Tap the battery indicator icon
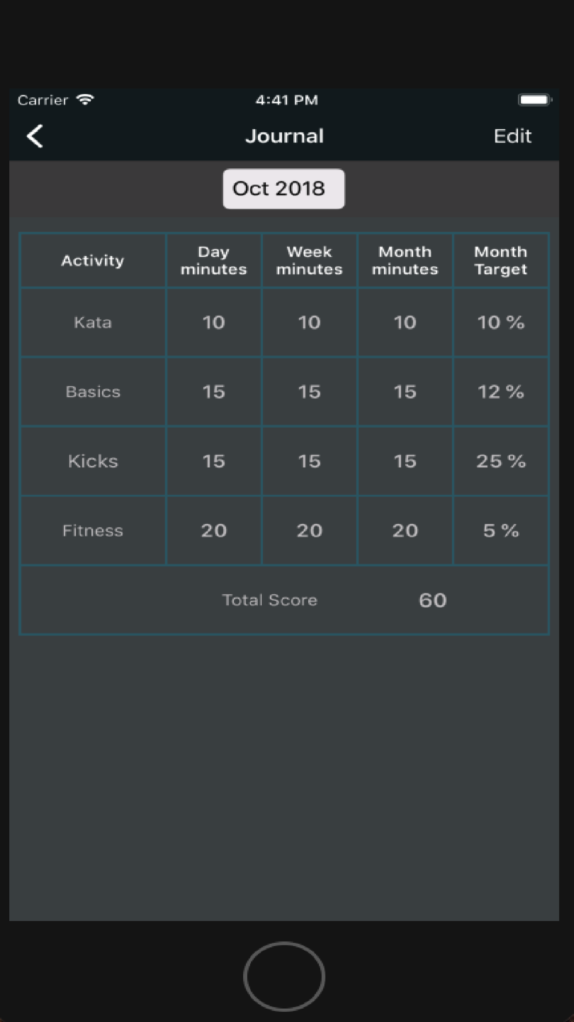This screenshot has height=1022, width=574. 534,100
